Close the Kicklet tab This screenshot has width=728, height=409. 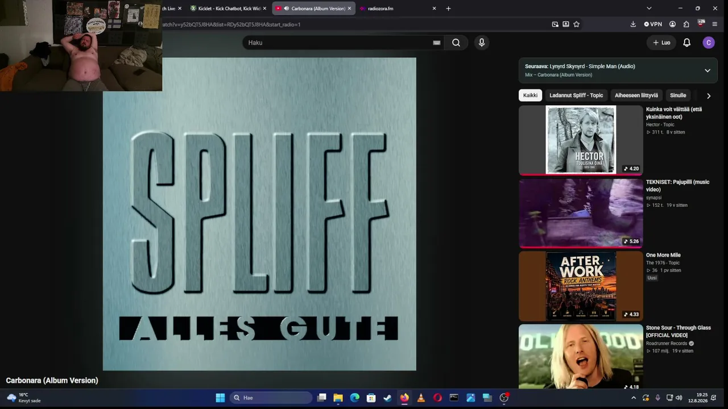pos(266,9)
